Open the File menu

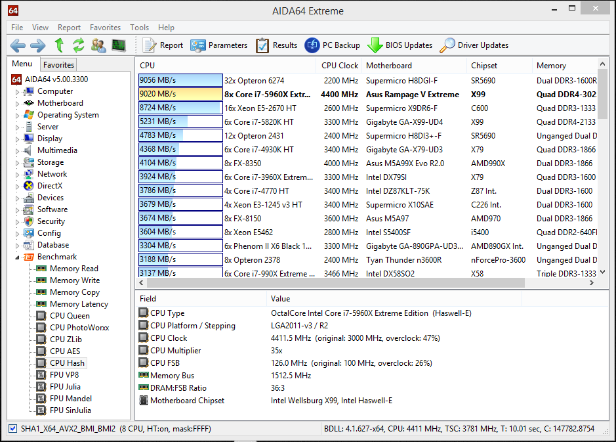[17, 28]
